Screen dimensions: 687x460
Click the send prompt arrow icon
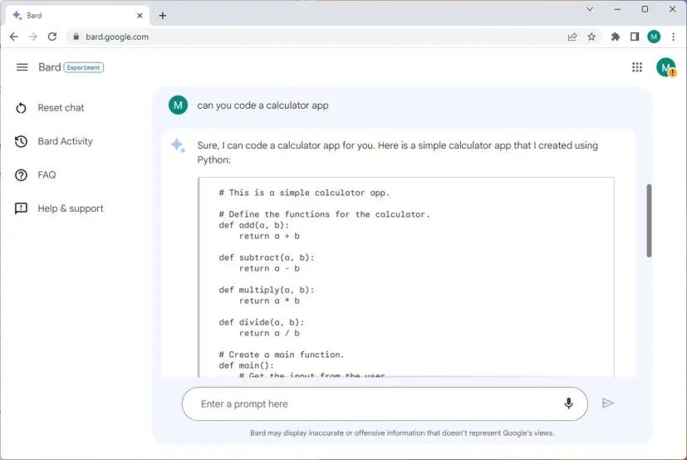[x=607, y=403]
